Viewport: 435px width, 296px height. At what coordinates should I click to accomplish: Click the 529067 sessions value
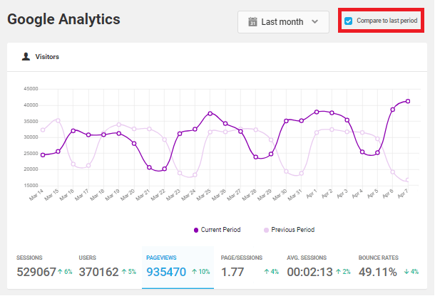[36, 272]
